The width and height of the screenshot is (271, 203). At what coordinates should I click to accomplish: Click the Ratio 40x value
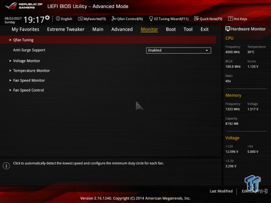pyautogui.click(x=228, y=81)
